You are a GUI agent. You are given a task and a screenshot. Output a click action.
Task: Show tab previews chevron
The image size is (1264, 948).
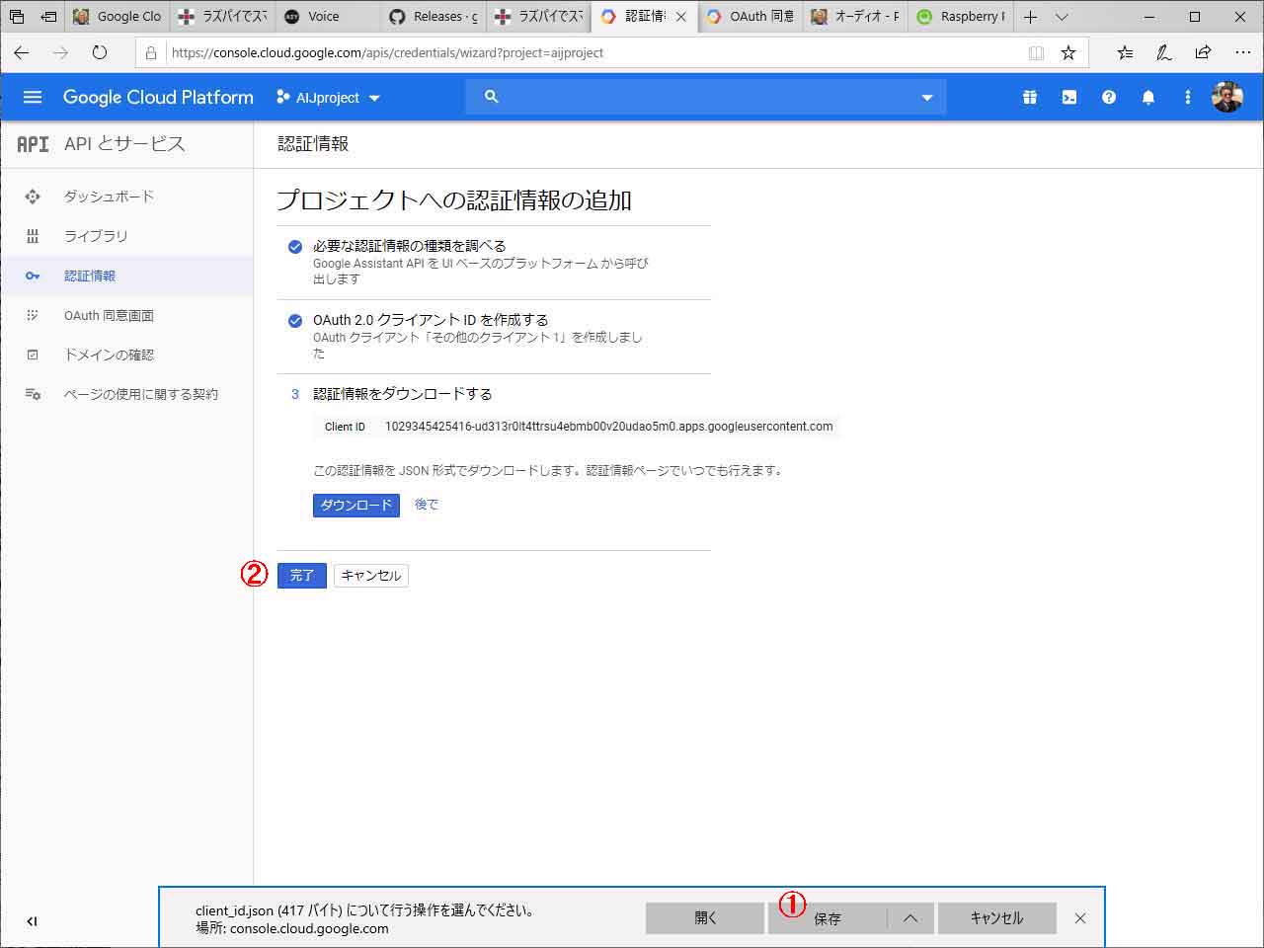(x=1062, y=17)
